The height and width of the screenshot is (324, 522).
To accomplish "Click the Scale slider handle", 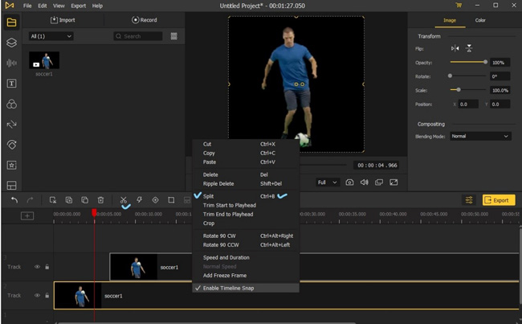I will coord(459,90).
